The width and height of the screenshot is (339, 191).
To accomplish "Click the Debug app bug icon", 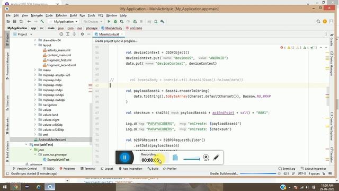I will click(x=115, y=21).
